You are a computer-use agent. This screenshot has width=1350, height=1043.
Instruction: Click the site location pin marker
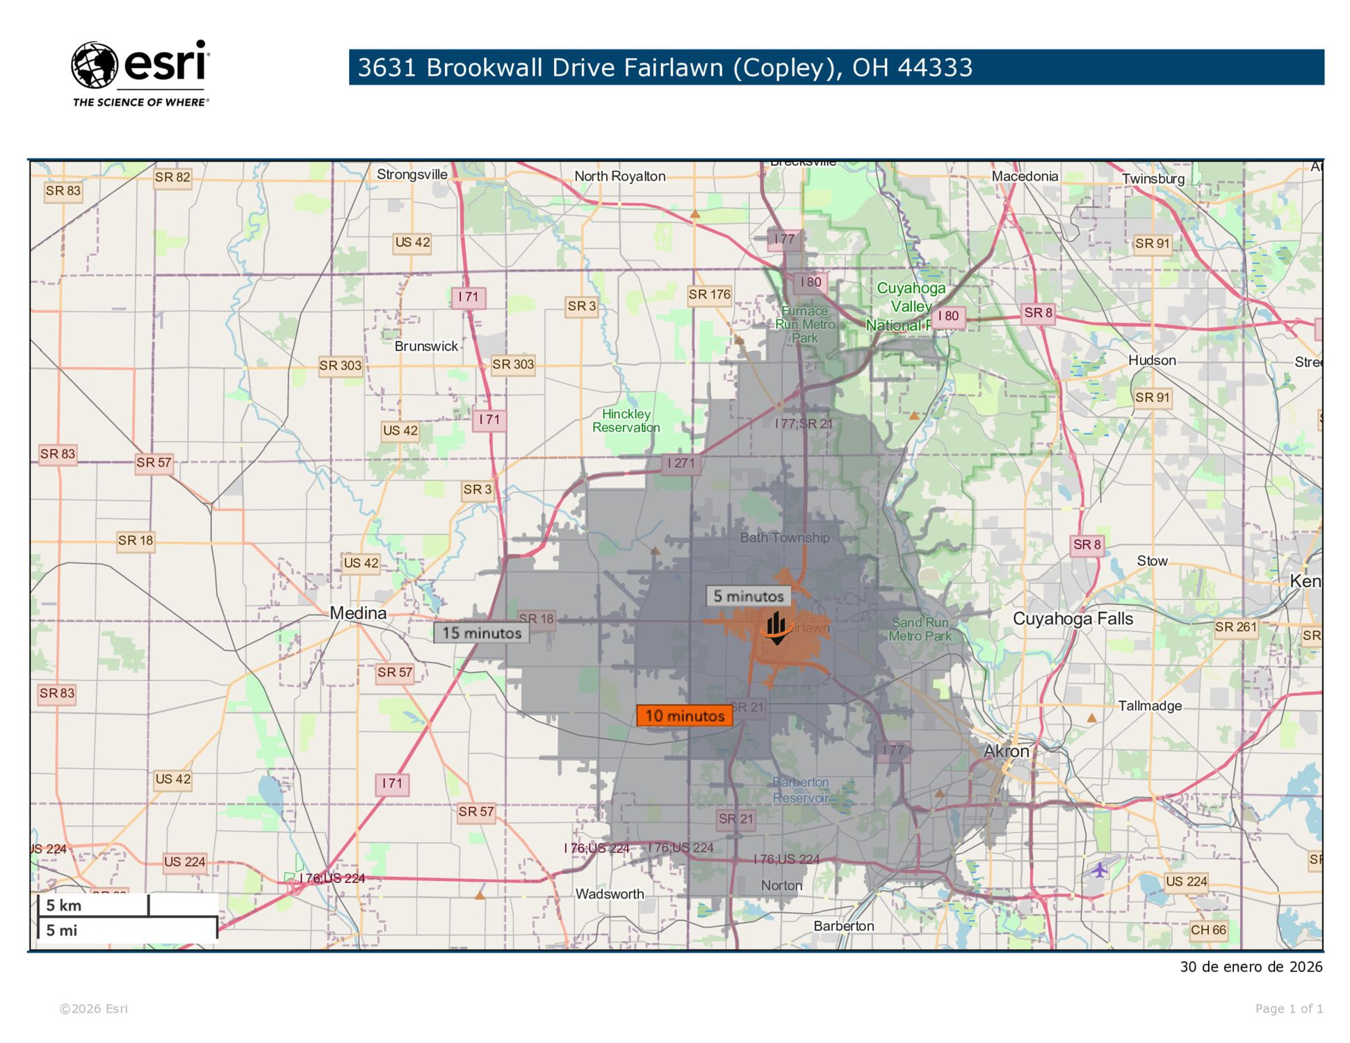(776, 628)
